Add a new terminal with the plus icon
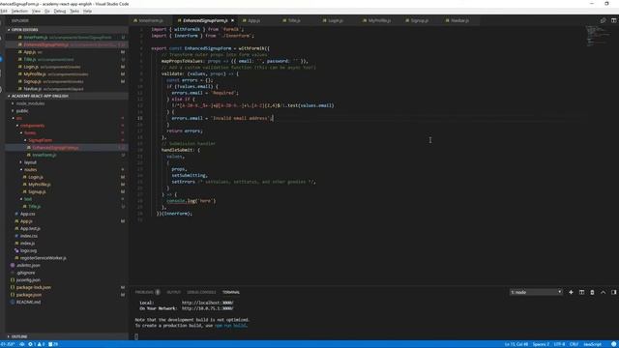Viewport: 619px width, 348px height. (x=571, y=292)
